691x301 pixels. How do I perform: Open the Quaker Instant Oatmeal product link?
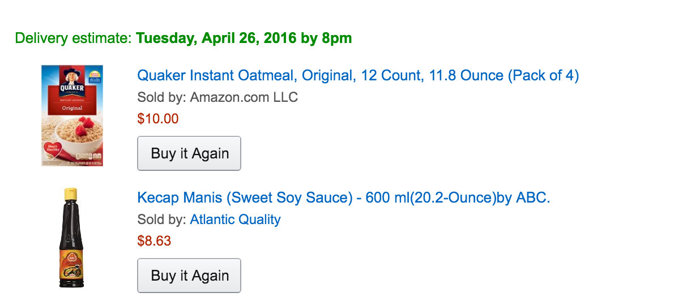tap(357, 76)
